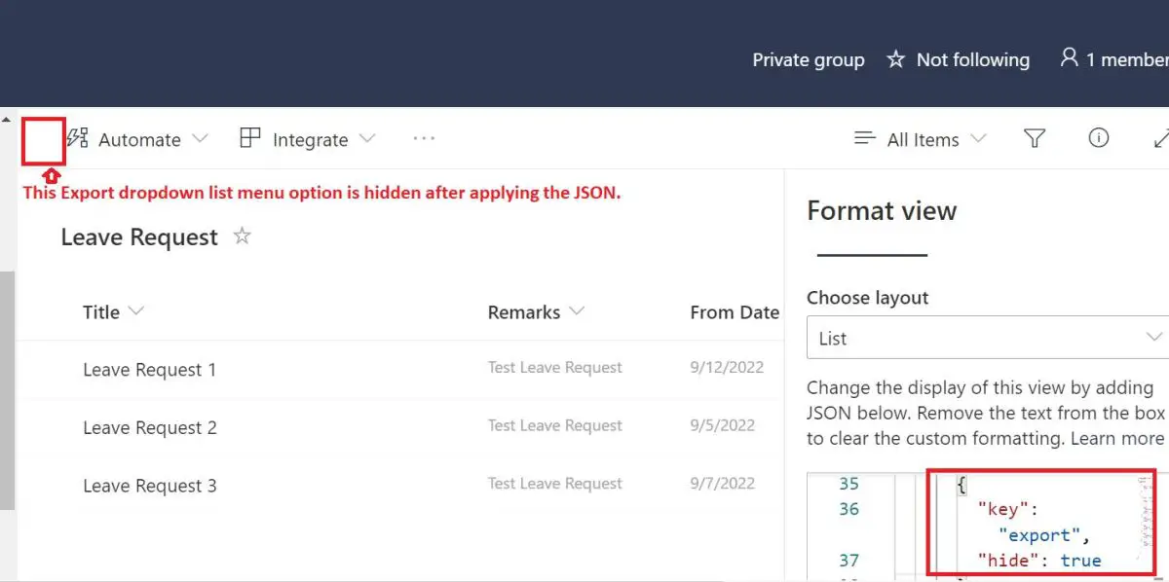Image resolution: width=1169 pixels, height=582 pixels.
Task: Click the info icon on the toolbar
Action: (1099, 138)
